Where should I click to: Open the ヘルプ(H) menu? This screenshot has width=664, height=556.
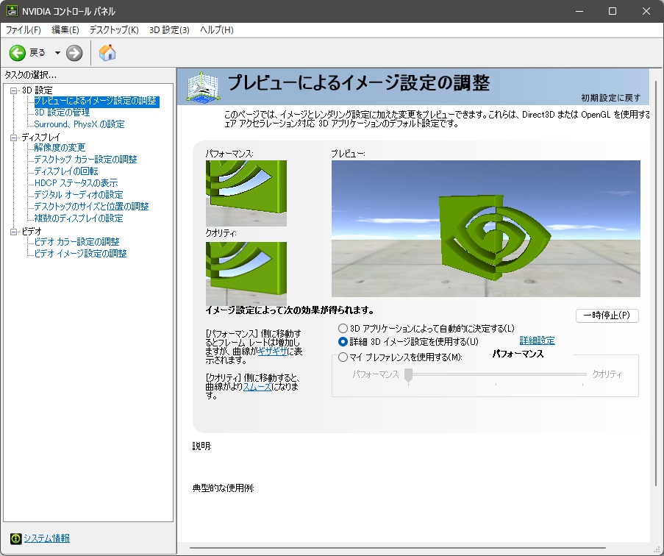[x=217, y=30]
